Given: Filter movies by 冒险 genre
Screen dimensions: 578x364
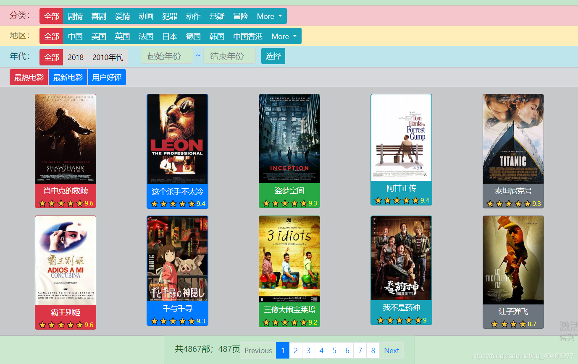Looking at the screenshot, I should pyautogui.click(x=241, y=16).
